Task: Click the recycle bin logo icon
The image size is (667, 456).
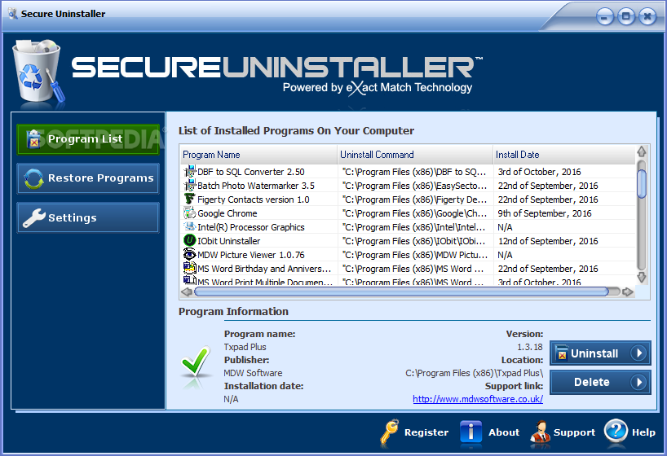Action: [38, 72]
